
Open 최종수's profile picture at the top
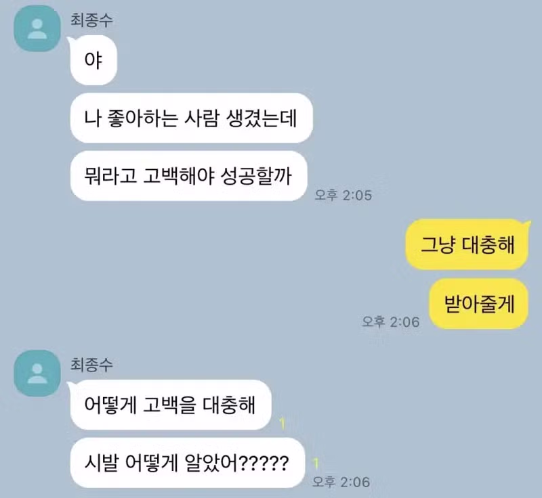coord(37,29)
